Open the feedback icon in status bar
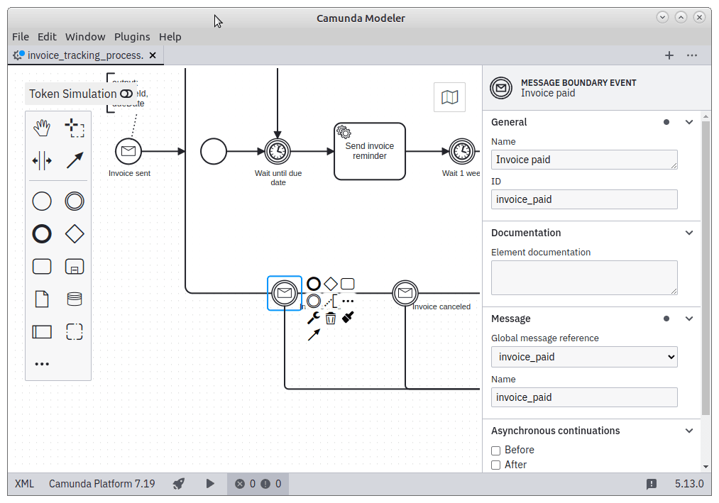The width and height of the screenshot is (719, 503). (651, 484)
